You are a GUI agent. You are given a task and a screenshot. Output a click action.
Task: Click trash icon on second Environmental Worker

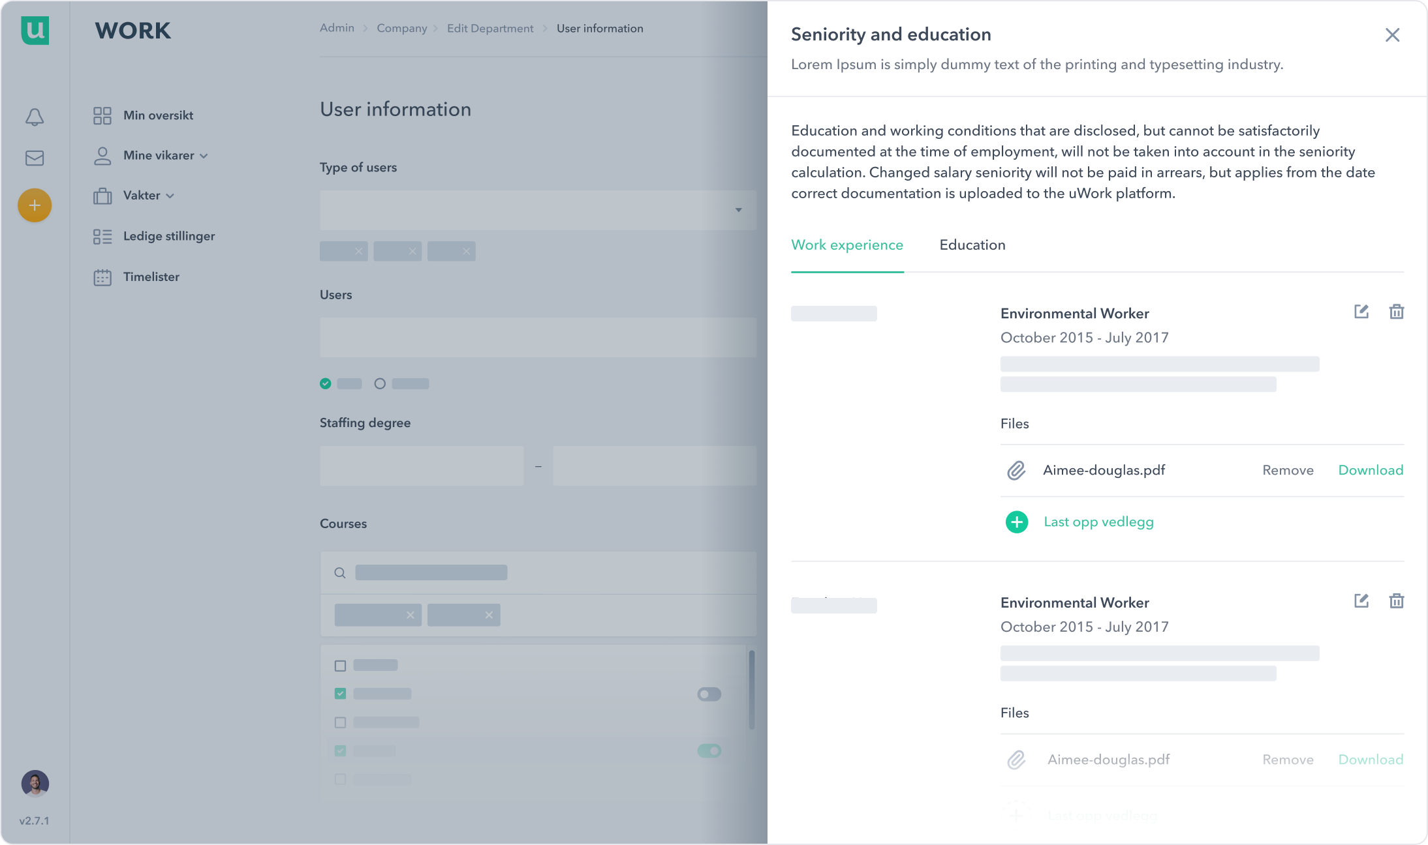(1396, 600)
